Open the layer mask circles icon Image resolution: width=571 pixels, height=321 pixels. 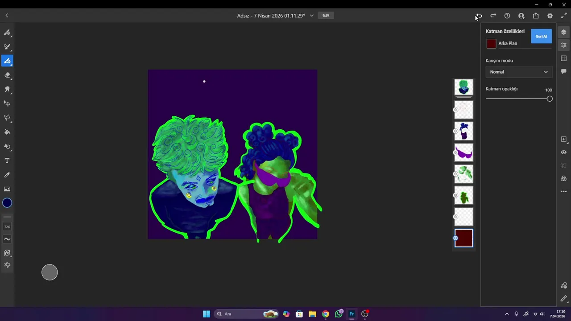pyautogui.click(x=564, y=178)
